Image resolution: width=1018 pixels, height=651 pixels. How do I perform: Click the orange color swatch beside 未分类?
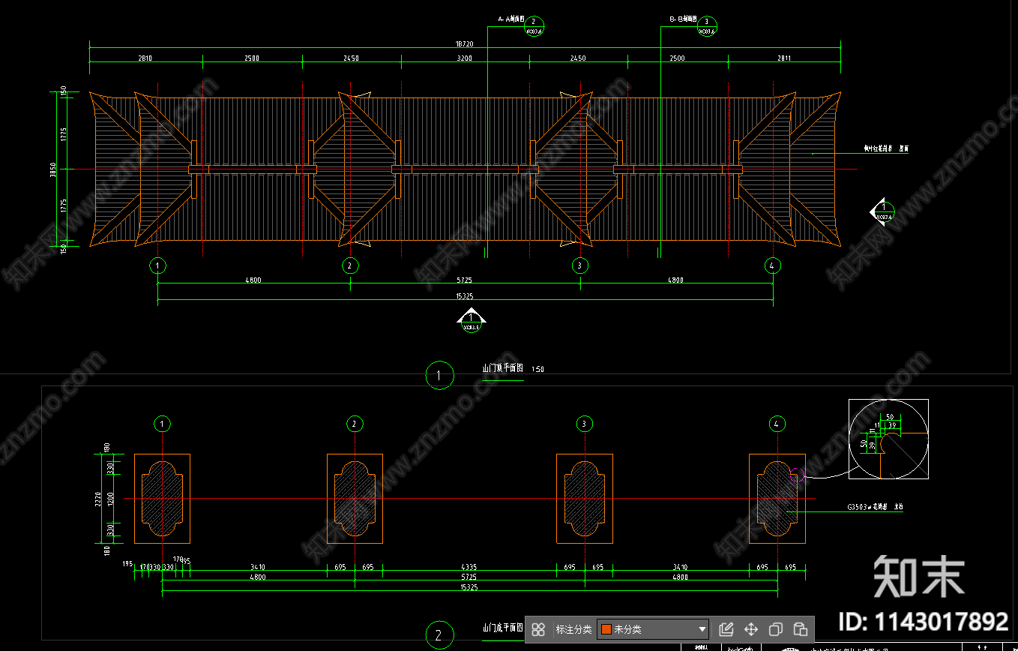(x=606, y=629)
